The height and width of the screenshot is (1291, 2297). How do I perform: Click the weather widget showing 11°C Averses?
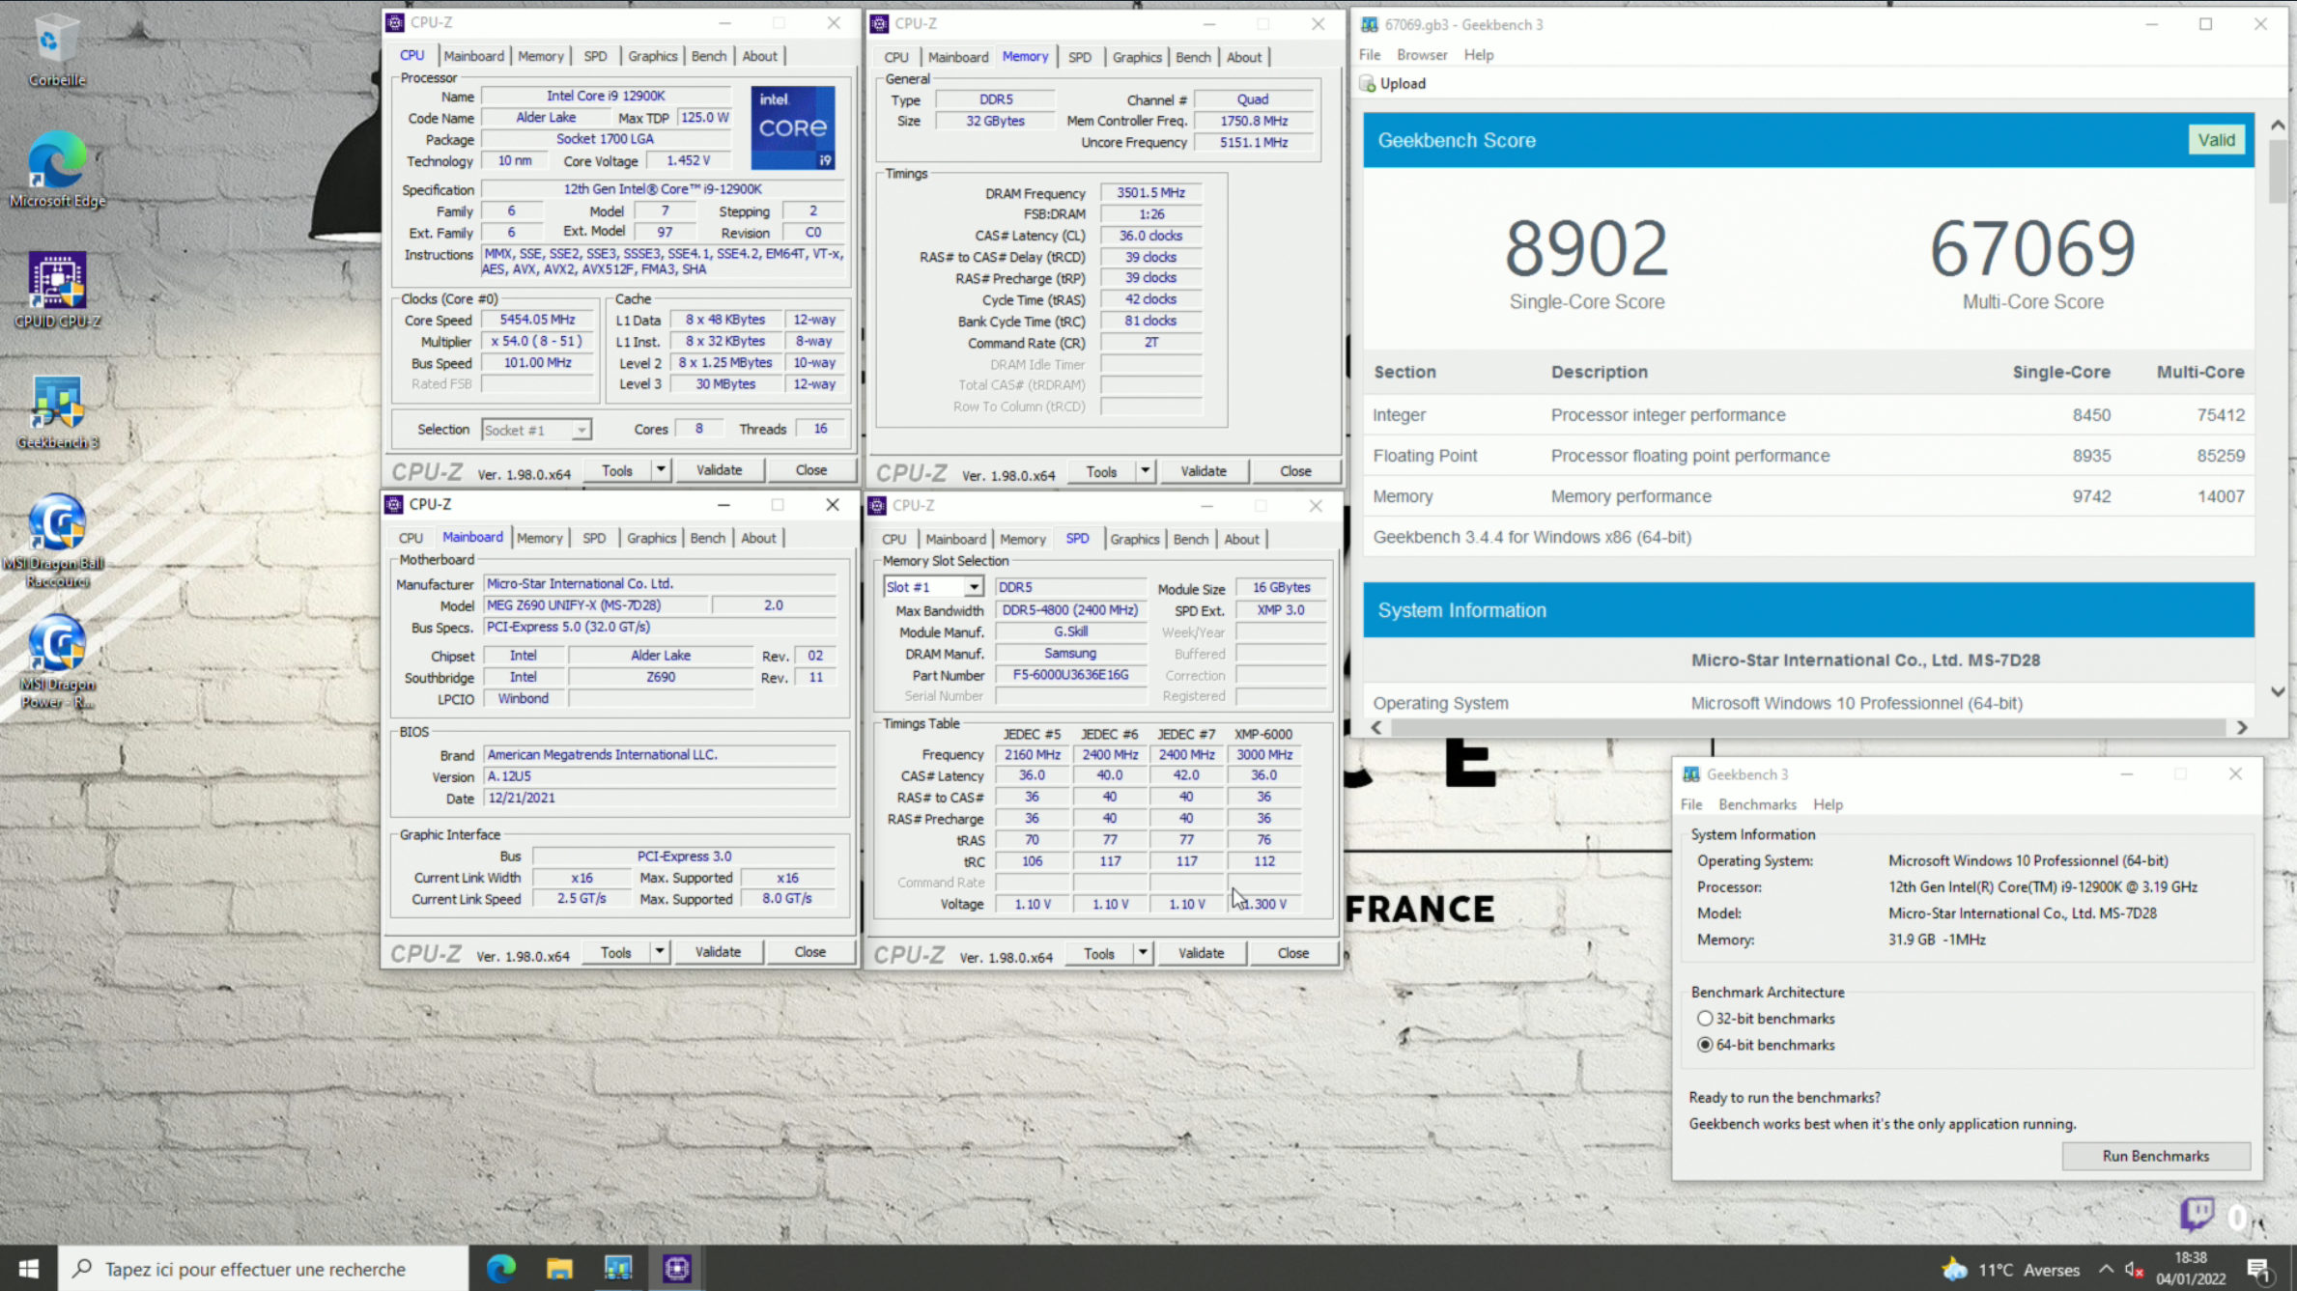pyautogui.click(x=2011, y=1270)
